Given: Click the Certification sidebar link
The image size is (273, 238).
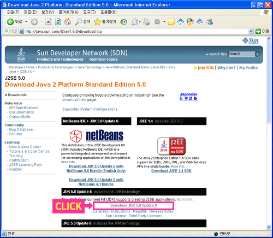Looking at the screenshot, I should (19, 160).
